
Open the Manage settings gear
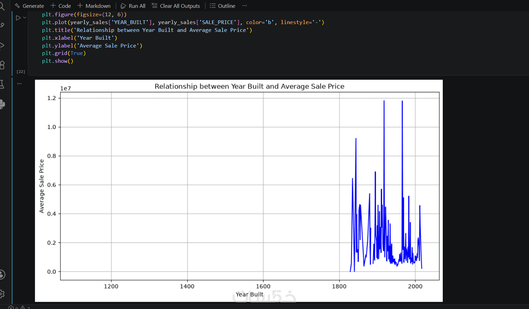point(2,294)
